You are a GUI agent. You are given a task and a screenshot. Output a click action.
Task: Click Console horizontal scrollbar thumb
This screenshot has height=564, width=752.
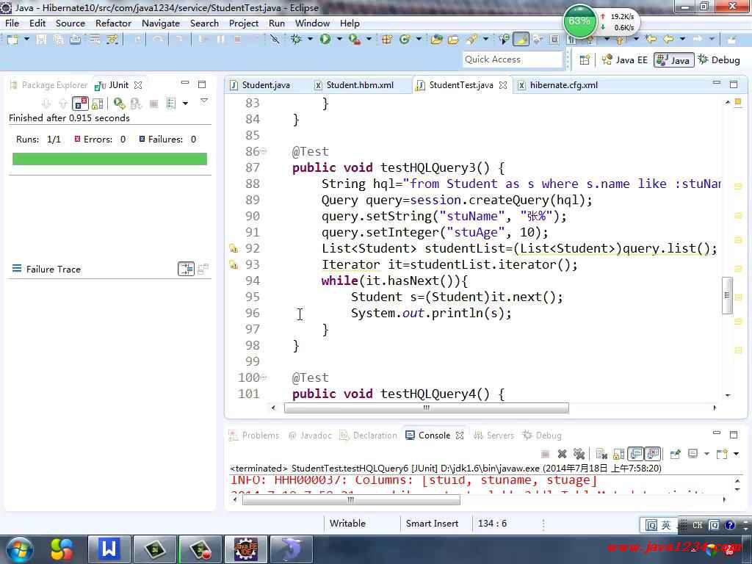point(351,499)
